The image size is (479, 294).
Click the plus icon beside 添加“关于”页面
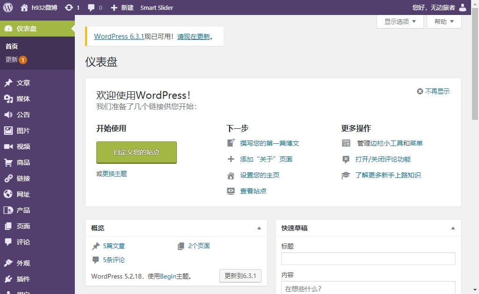[x=231, y=159]
